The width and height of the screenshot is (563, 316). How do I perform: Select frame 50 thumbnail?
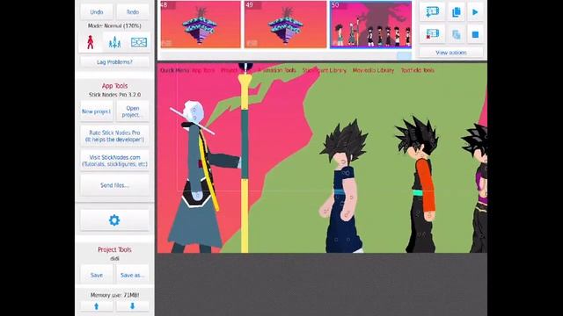pyautogui.click(x=370, y=25)
